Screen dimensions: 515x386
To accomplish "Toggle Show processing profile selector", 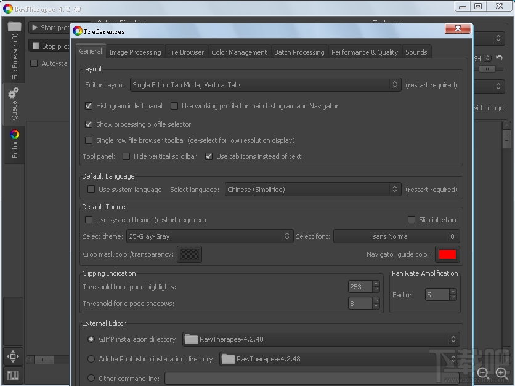I will (x=89, y=124).
